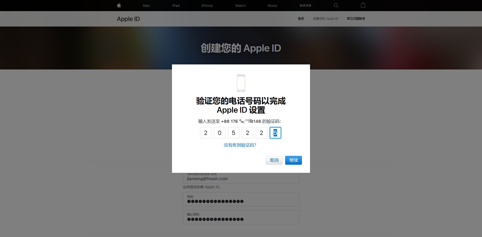Select fifth verification code digit box
Screen dimensions: 482x237
tap(261, 133)
